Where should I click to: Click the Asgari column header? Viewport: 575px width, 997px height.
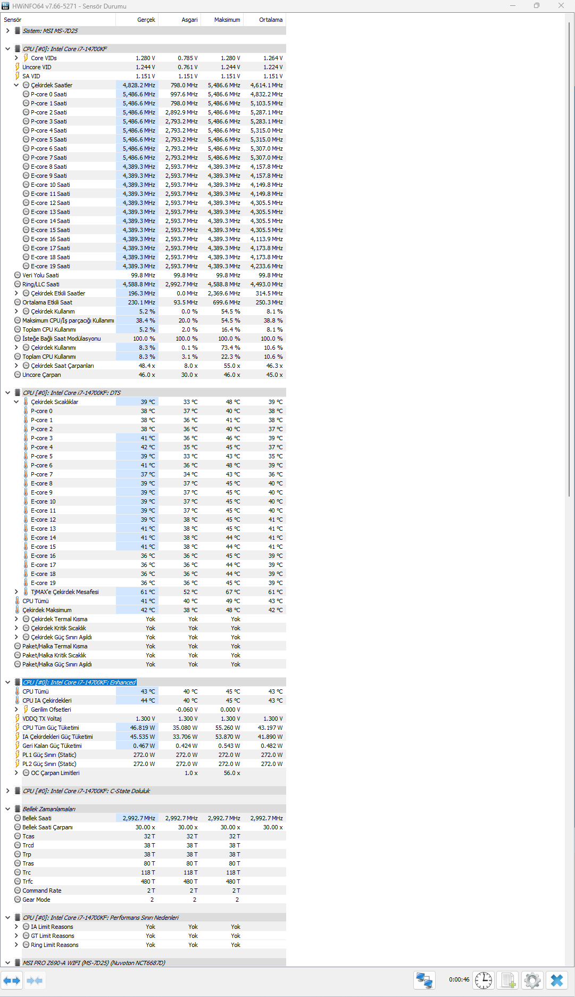point(179,20)
